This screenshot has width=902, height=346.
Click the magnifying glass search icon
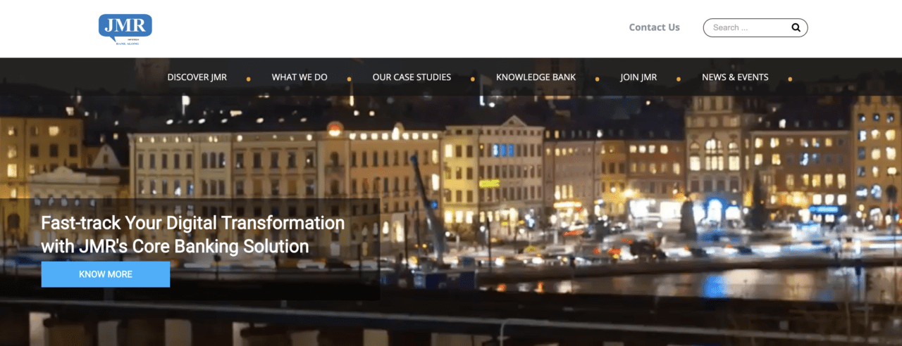[x=796, y=28]
